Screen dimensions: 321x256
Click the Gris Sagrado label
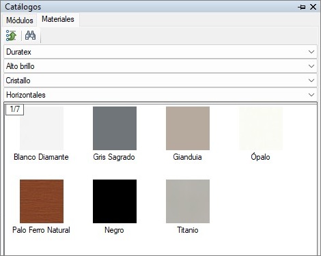click(114, 157)
